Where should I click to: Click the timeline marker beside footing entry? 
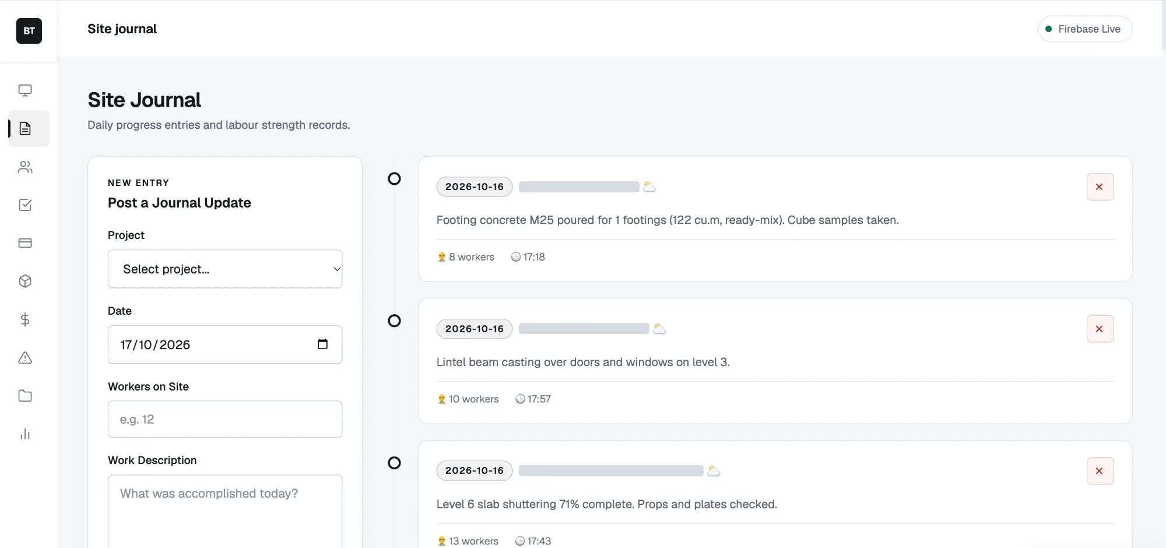coord(395,179)
